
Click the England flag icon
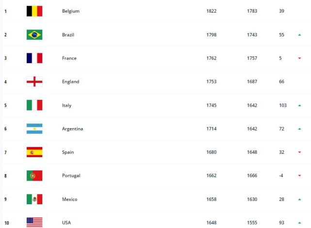tap(34, 81)
